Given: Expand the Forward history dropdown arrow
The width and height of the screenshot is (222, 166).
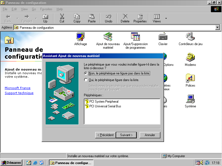Looking at the screenshot, I should point(36,19).
